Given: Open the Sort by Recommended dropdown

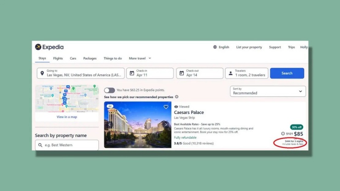Looking at the screenshot, I should pos(268,91).
